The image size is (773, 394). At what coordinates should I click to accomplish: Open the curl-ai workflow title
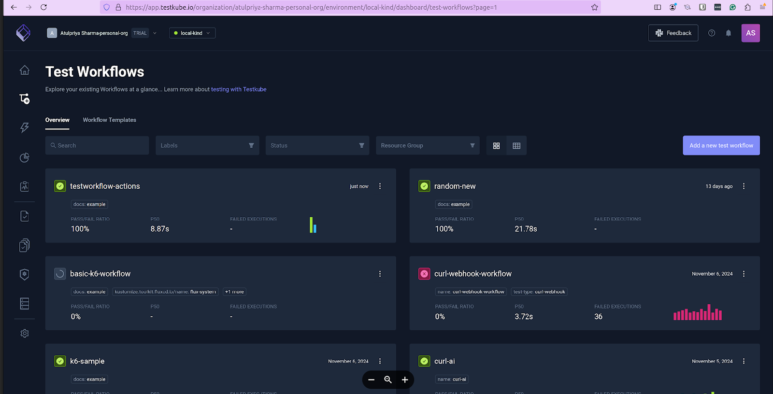pyautogui.click(x=444, y=361)
